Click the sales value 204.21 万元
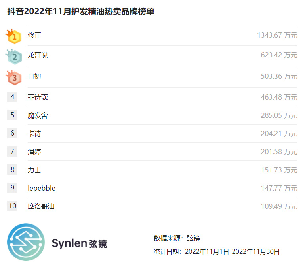 [x=279, y=134]
